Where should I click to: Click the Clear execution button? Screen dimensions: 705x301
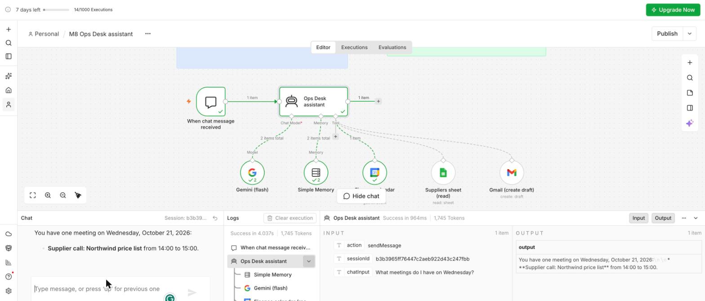pos(290,218)
